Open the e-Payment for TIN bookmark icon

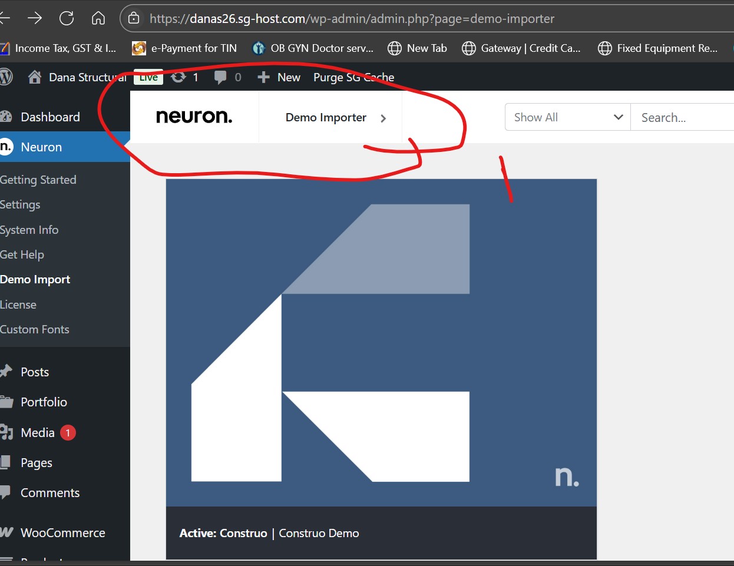pyautogui.click(x=139, y=48)
